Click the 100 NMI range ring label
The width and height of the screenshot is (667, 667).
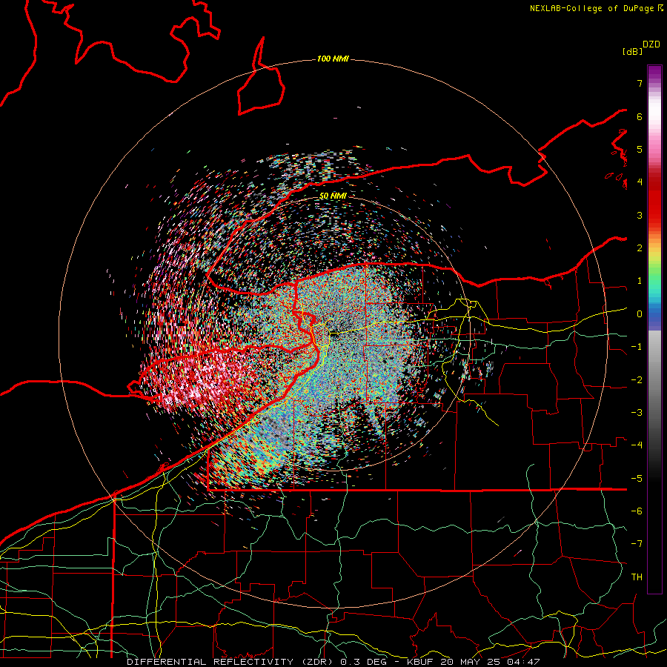tap(333, 59)
